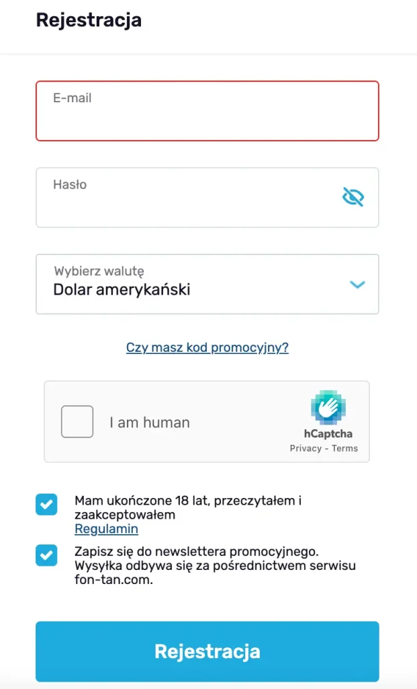Screen dimensions: 417x689
Task: Check the "I am human" captcha box
Action: point(77,421)
